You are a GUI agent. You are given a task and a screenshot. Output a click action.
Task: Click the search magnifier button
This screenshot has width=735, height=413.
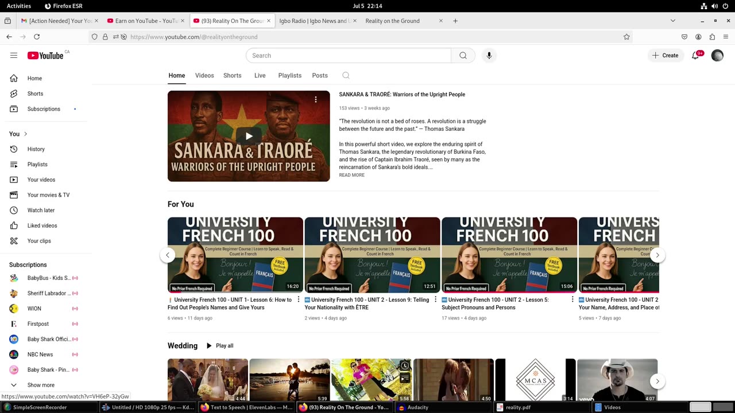click(x=463, y=56)
